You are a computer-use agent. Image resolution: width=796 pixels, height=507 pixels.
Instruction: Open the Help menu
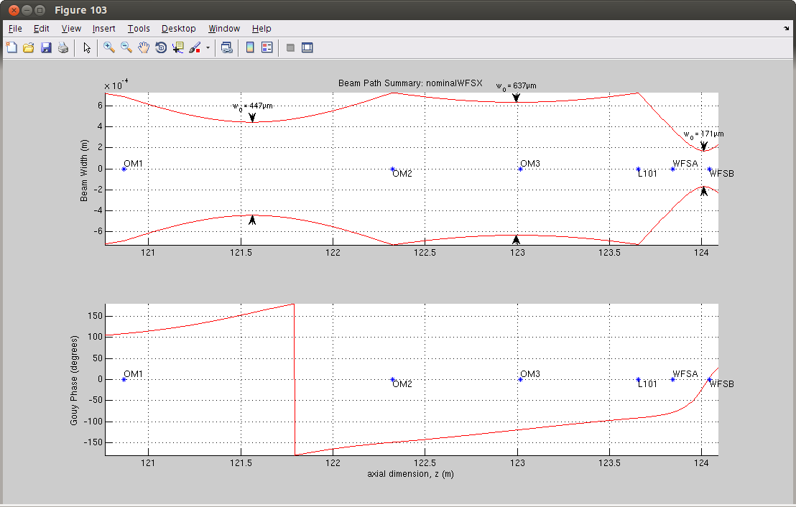click(262, 29)
